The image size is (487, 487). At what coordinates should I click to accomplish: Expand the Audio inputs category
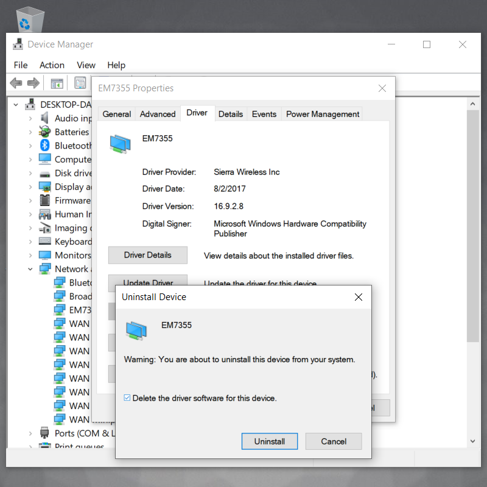pos(30,118)
